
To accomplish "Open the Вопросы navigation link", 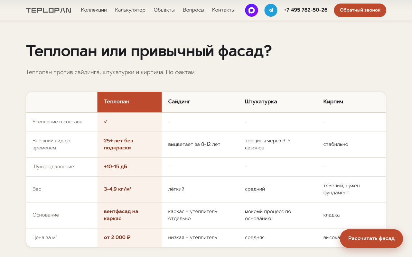I will [x=193, y=10].
